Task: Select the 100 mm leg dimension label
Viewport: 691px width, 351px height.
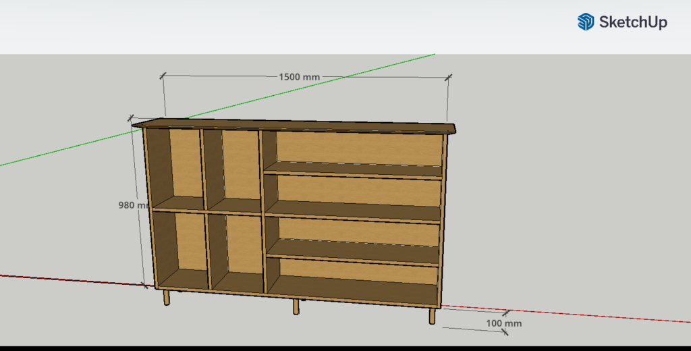Action: coord(504,323)
